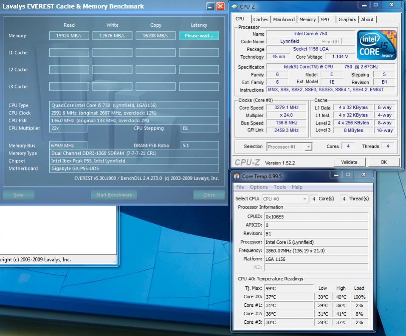Open the Help menu in Core Temp
Image resolution: width=406 pixels, height=336 pixels.
pos(297,187)
